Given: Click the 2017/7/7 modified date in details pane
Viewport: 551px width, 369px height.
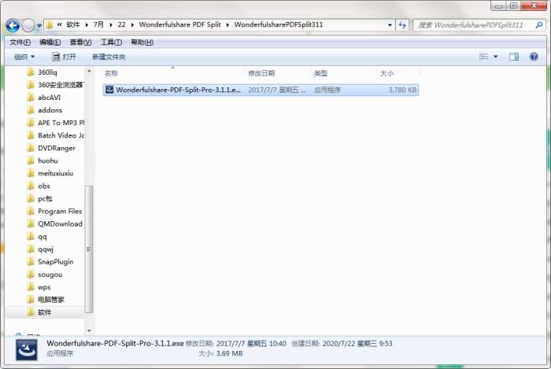Looking at the screenshot, I should click(251, 344).
